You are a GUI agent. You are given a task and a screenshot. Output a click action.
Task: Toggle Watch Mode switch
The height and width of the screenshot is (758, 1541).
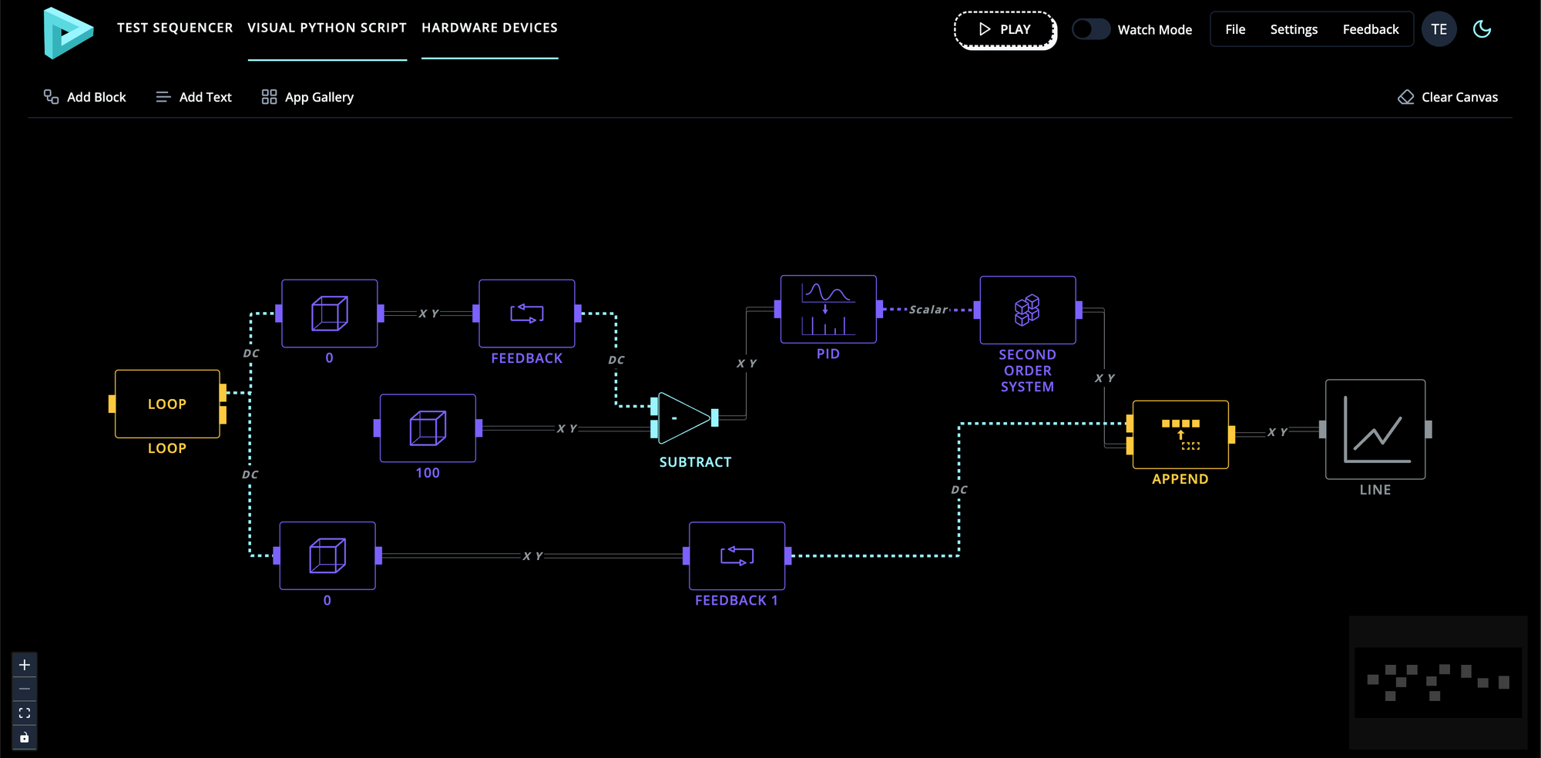tap(1091, 29)
